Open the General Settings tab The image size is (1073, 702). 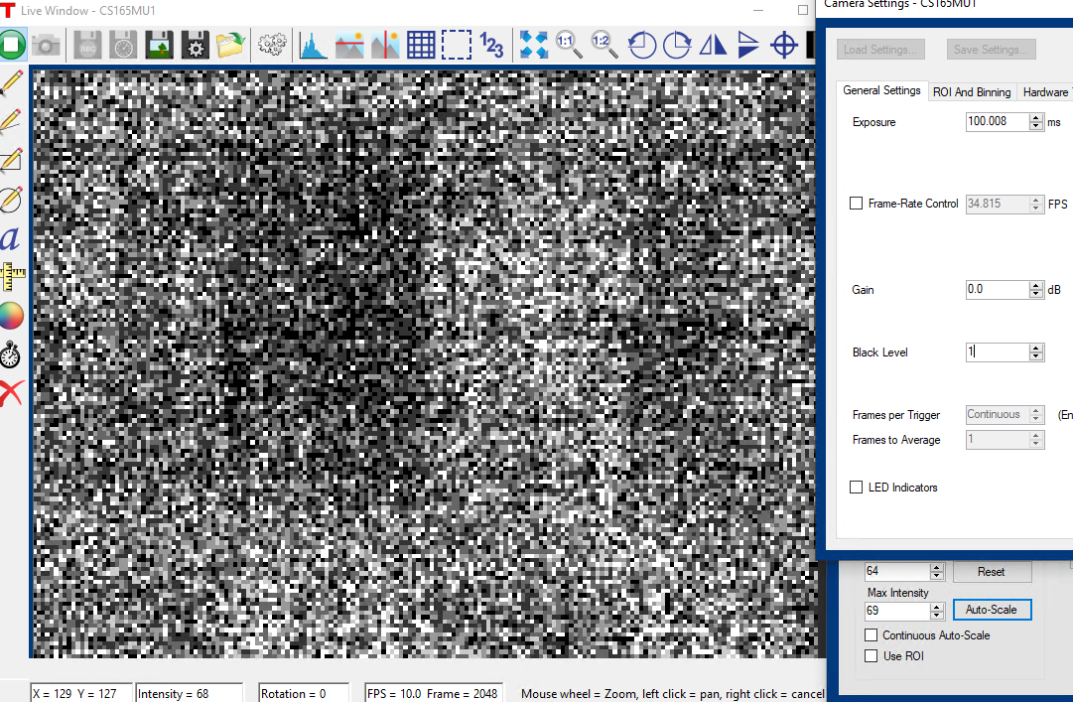[x=881, y=91]
